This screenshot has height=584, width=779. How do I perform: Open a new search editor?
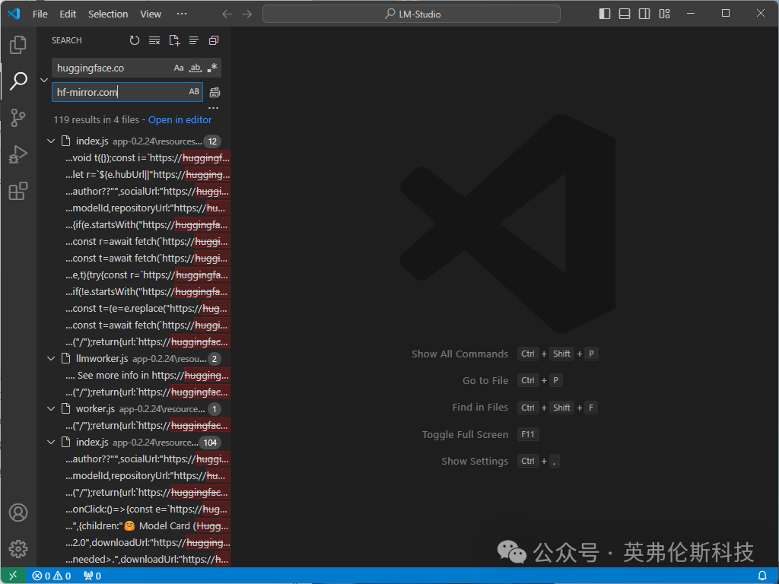click(174, 40)
